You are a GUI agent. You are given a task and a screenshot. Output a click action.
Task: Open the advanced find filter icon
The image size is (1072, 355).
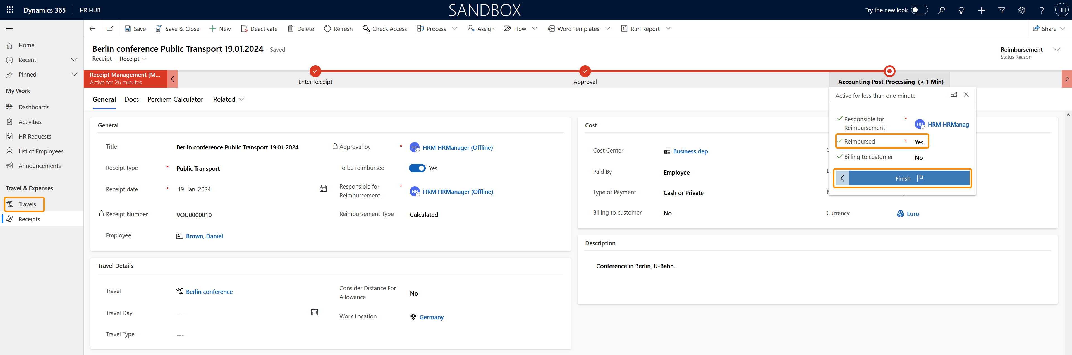[x=1002, y=10]
